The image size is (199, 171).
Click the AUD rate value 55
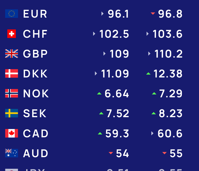point(176,153)
